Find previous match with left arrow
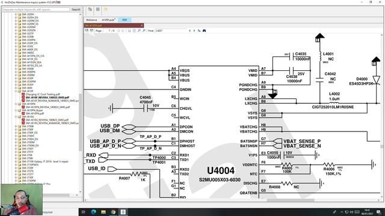The width and height of the screenshot is (385, 216). [190, 31]
